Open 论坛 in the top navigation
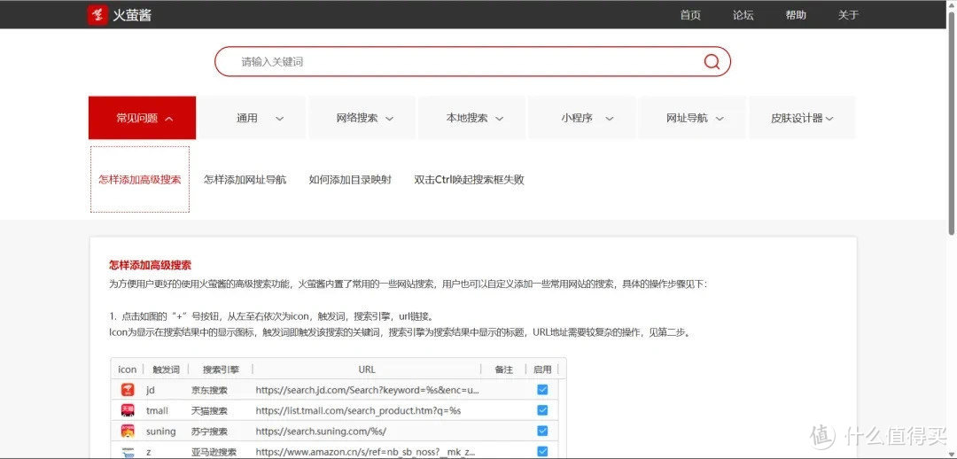This screenshot has height=459, width=957. (x=743, y=15)
